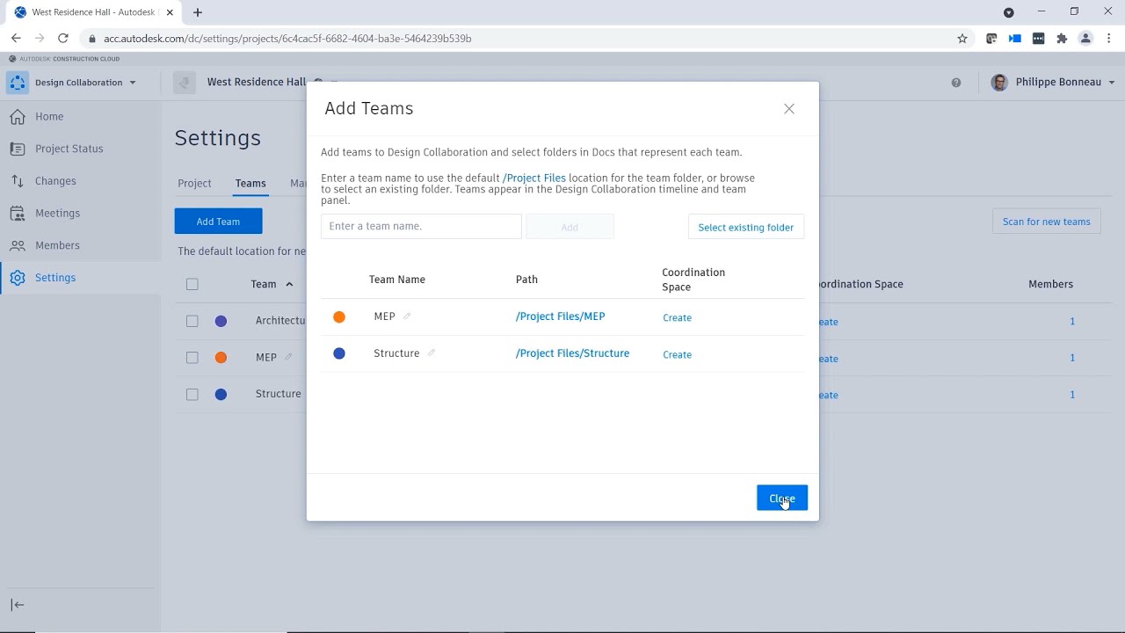This screenshot has width=1125, height=633.
Task: Click the browser forward arrow
Action: click(x=40, y=39)
